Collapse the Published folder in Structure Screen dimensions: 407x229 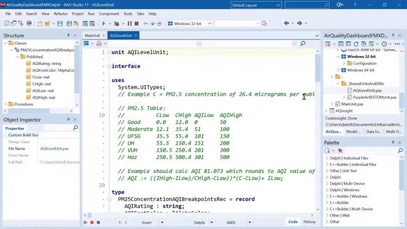pyautogui.click(x=17, y=57)
